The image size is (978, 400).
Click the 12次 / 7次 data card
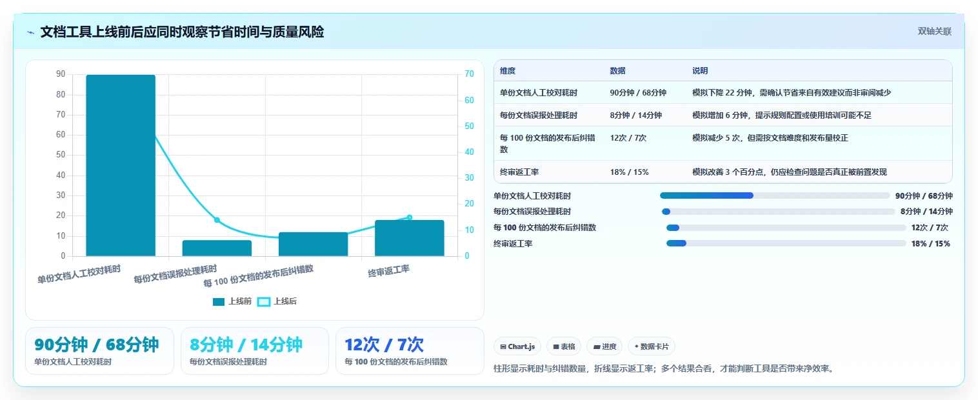pos(410,351)
